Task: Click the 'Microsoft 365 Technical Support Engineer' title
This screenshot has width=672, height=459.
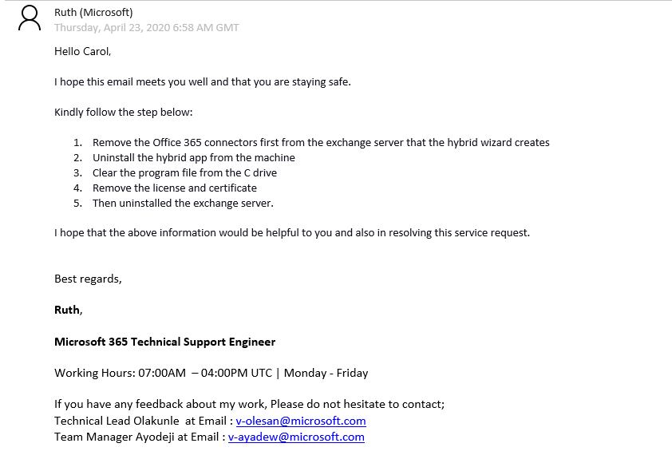Action: pos(165,342)
